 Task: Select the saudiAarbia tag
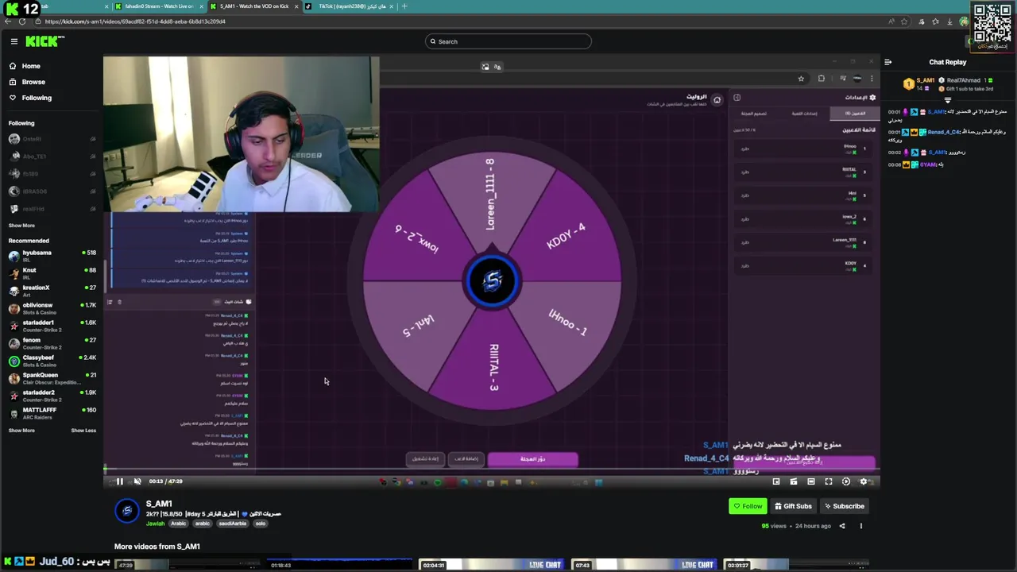pos(233,524)
